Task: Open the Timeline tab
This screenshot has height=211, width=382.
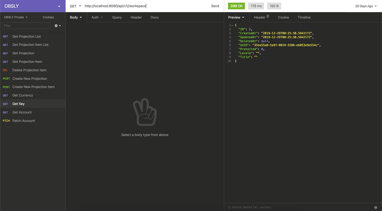Action: coord(304,17)
